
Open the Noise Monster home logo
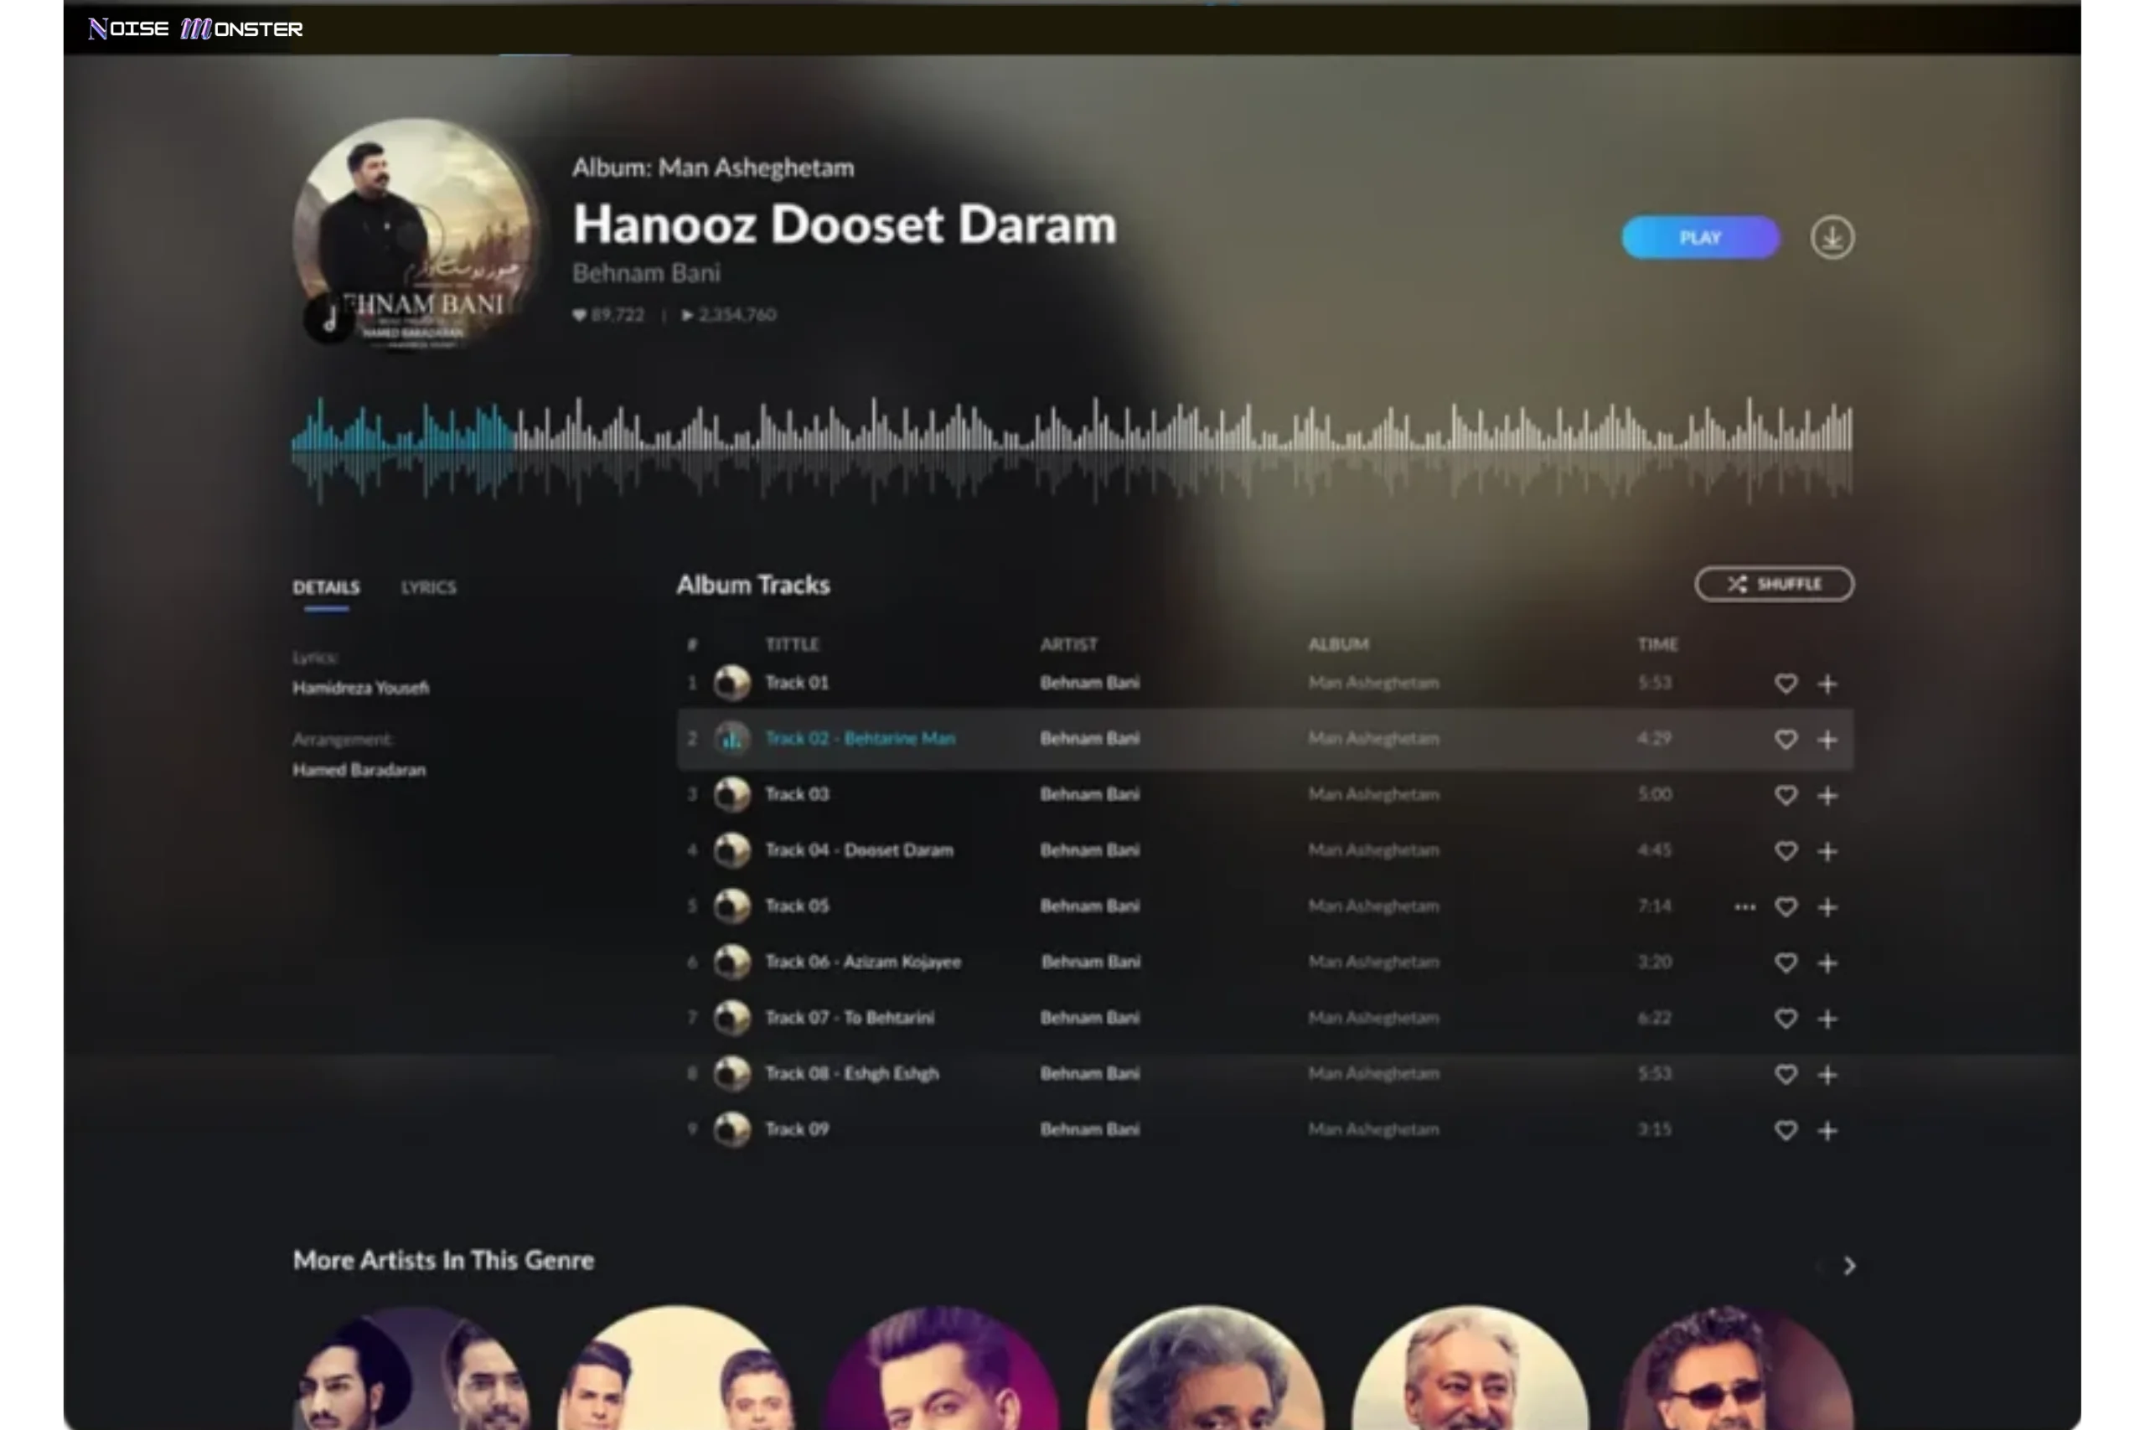click(x=194, y=28)
